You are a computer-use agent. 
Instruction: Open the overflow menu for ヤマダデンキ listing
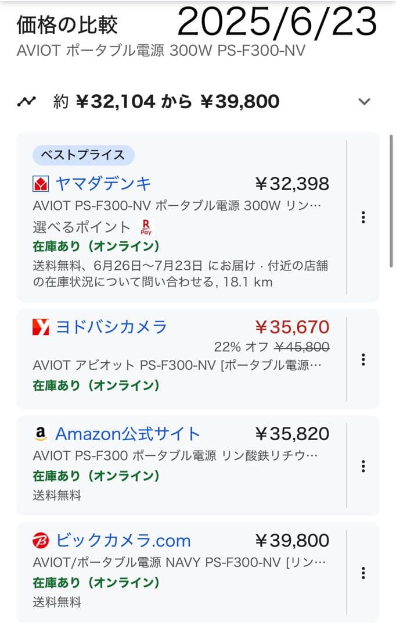pyautogui.click(x=363, y=218)
